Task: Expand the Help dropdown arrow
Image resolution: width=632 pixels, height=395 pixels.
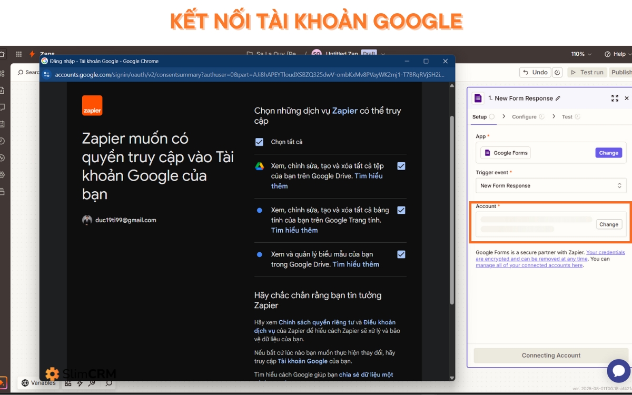Action: tap(629, 54)
